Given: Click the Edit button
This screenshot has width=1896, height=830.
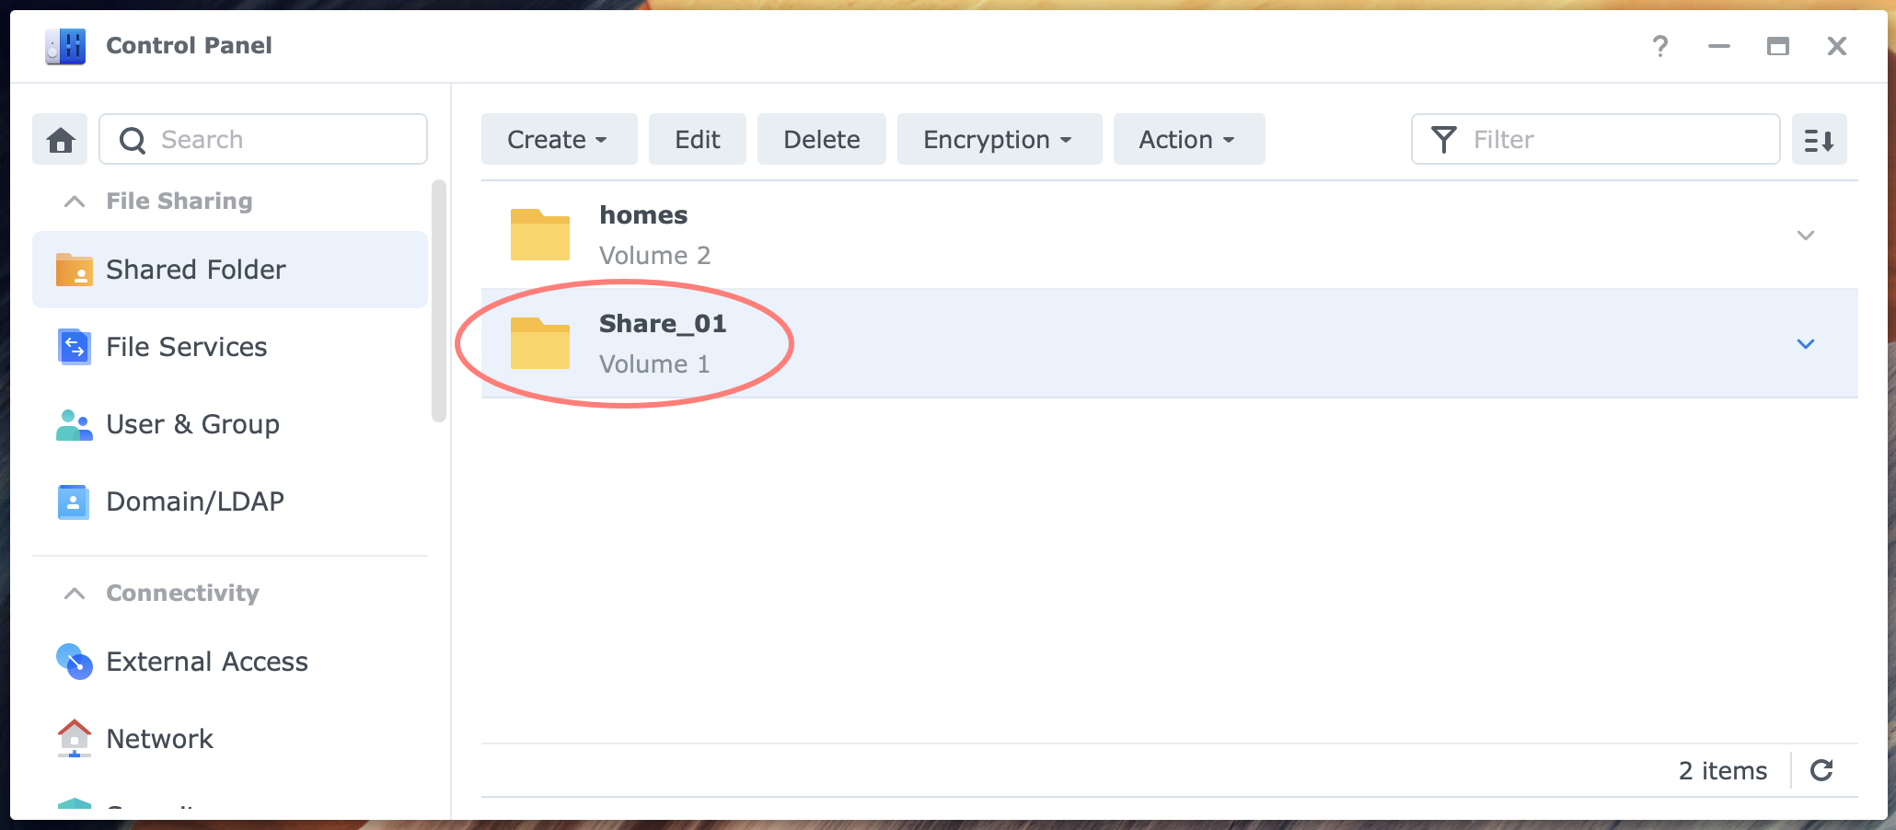Looking at the screenshot, I should coord(697,139).
